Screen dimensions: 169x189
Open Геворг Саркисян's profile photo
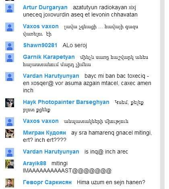point(10,183)
